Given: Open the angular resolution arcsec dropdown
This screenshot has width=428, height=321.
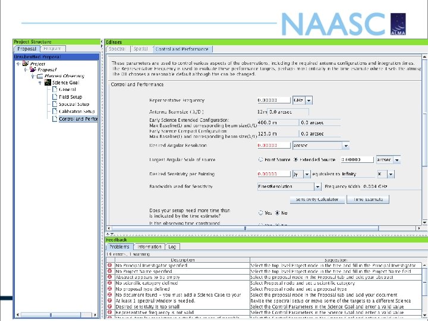Looking at the screenshot, I should point(346,146).
